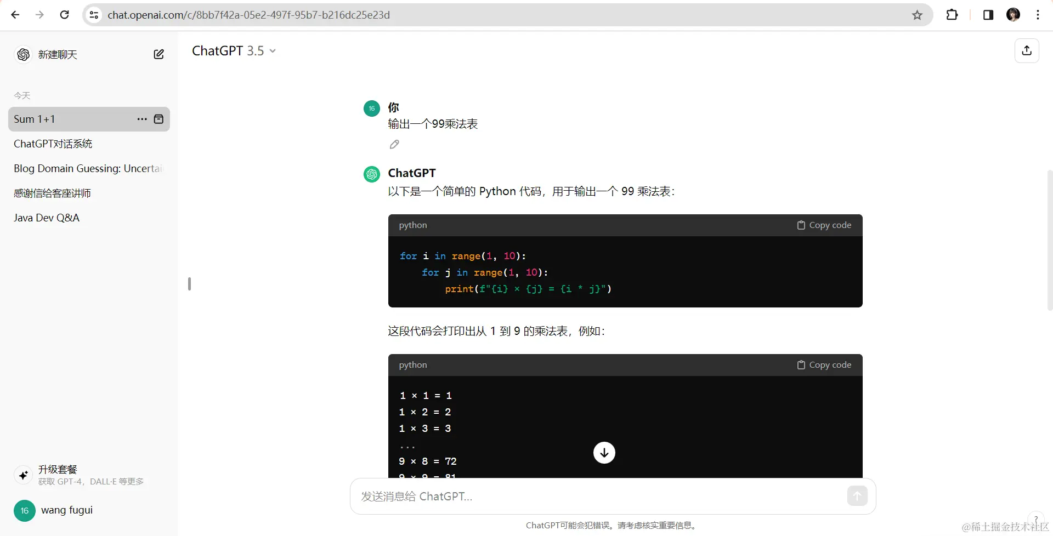The width and height of the screenshot is (1053, 536).
Task: Collapse the sidebar using the handle
Action: (x=189, y=284)
